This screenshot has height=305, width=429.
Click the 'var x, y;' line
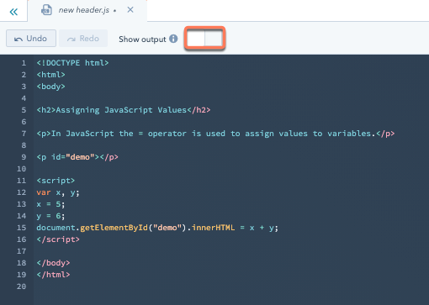click(58, 192)
